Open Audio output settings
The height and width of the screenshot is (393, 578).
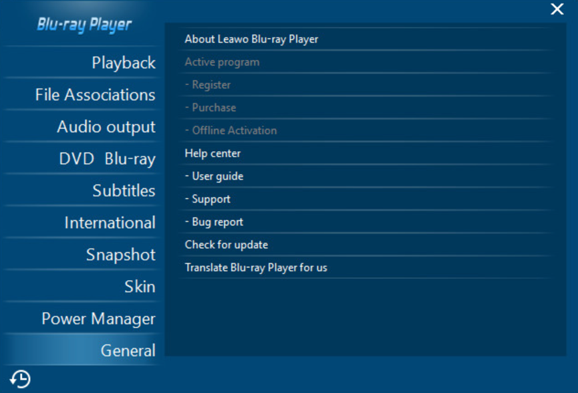point(82,126)
